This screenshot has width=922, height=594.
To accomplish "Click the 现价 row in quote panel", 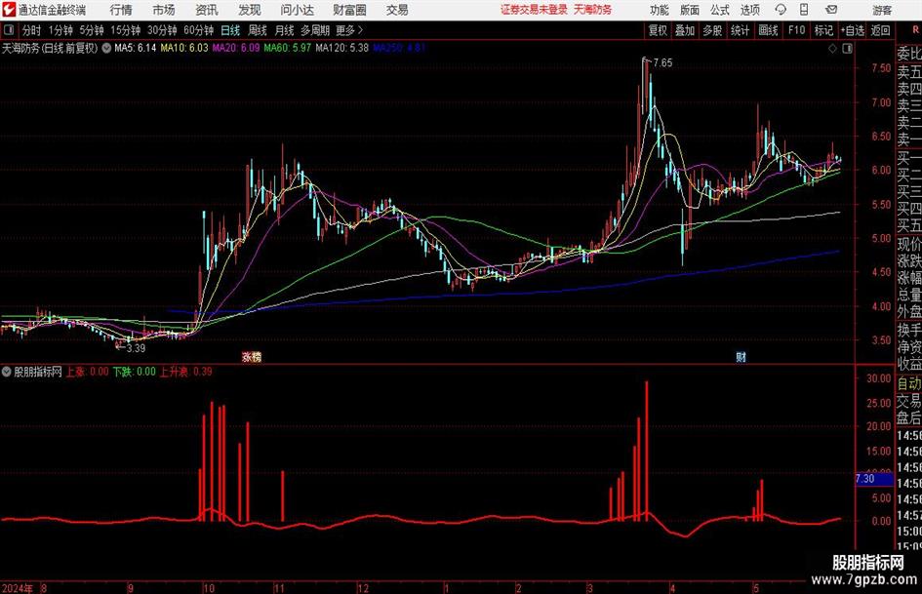I will tap(909, 244).
